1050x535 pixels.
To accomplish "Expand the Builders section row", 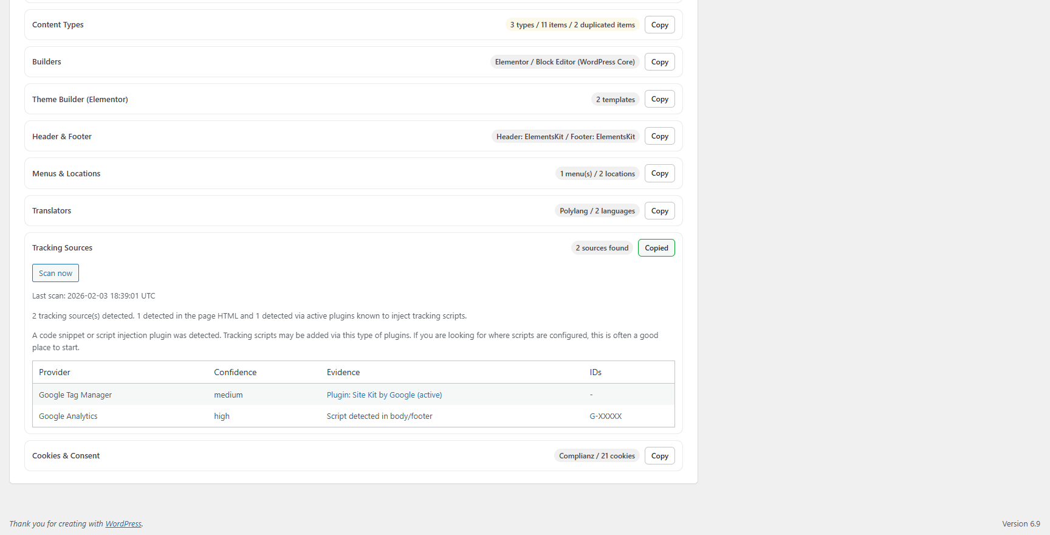I will (47, 62).
